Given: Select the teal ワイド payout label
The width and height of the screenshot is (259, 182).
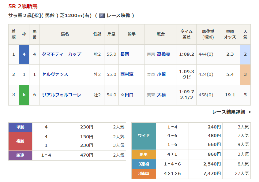Looking at the screenshot, I should (x=144, y=136).
